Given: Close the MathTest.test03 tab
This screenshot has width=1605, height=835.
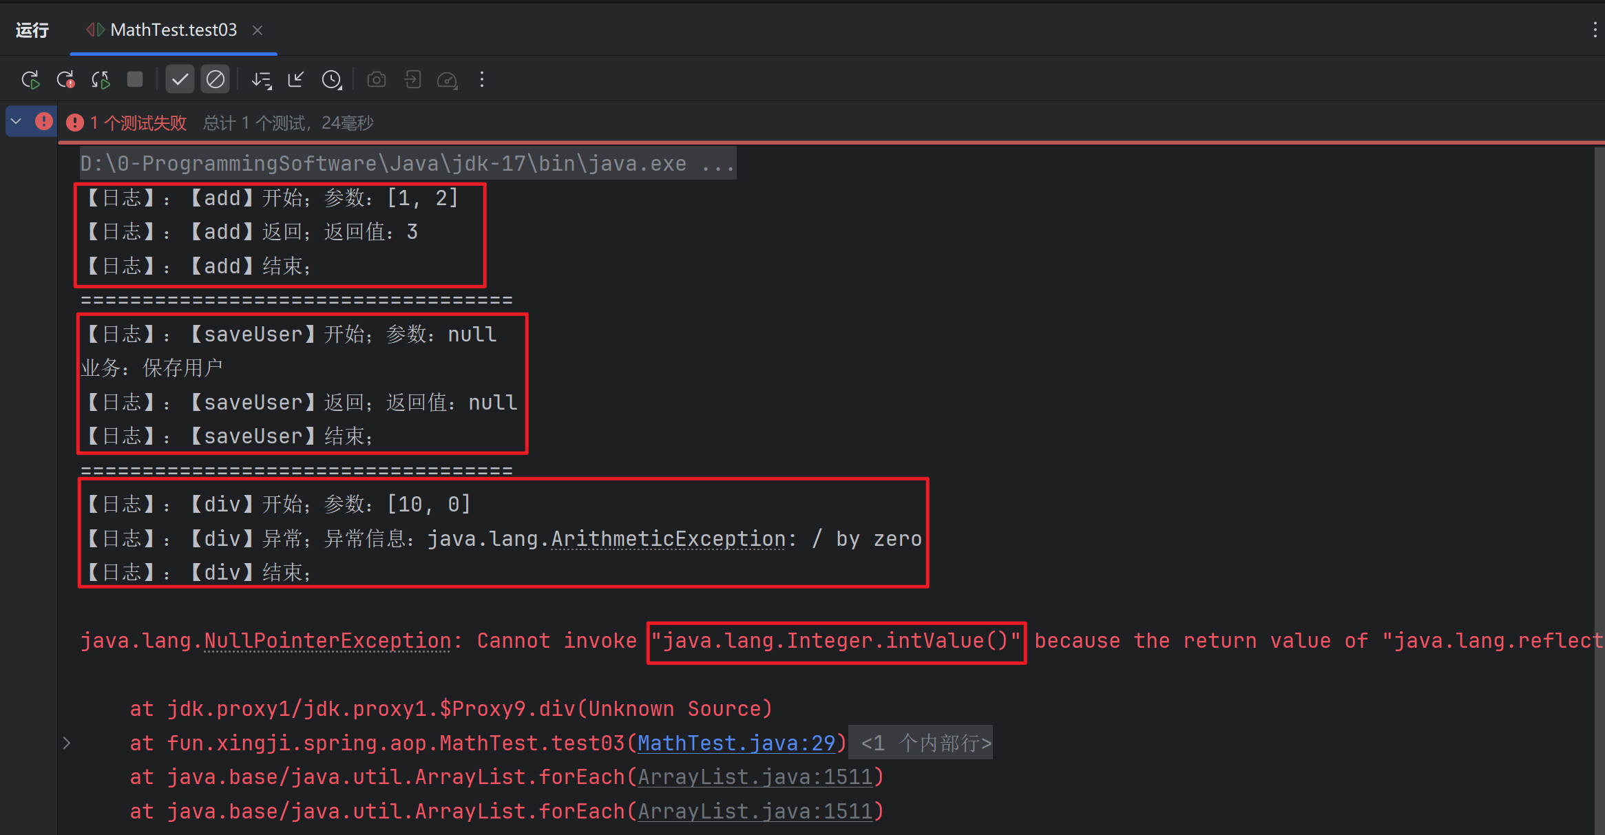Looking at the screenshot, I should click(x=258, y=30).
